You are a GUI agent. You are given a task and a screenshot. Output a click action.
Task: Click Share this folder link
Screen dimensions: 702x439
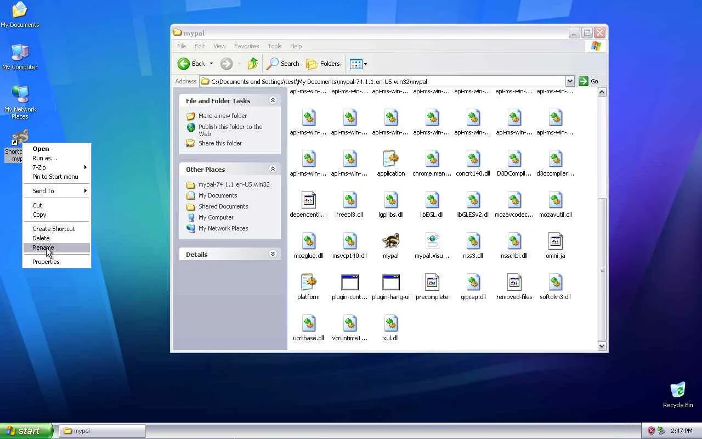click(x=220, y=143)
